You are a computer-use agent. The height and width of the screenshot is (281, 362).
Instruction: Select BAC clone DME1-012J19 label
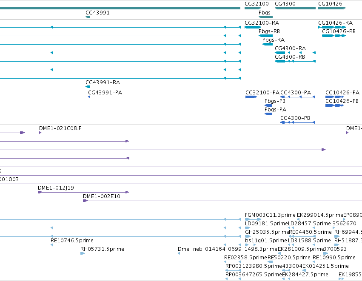[56, 188]
